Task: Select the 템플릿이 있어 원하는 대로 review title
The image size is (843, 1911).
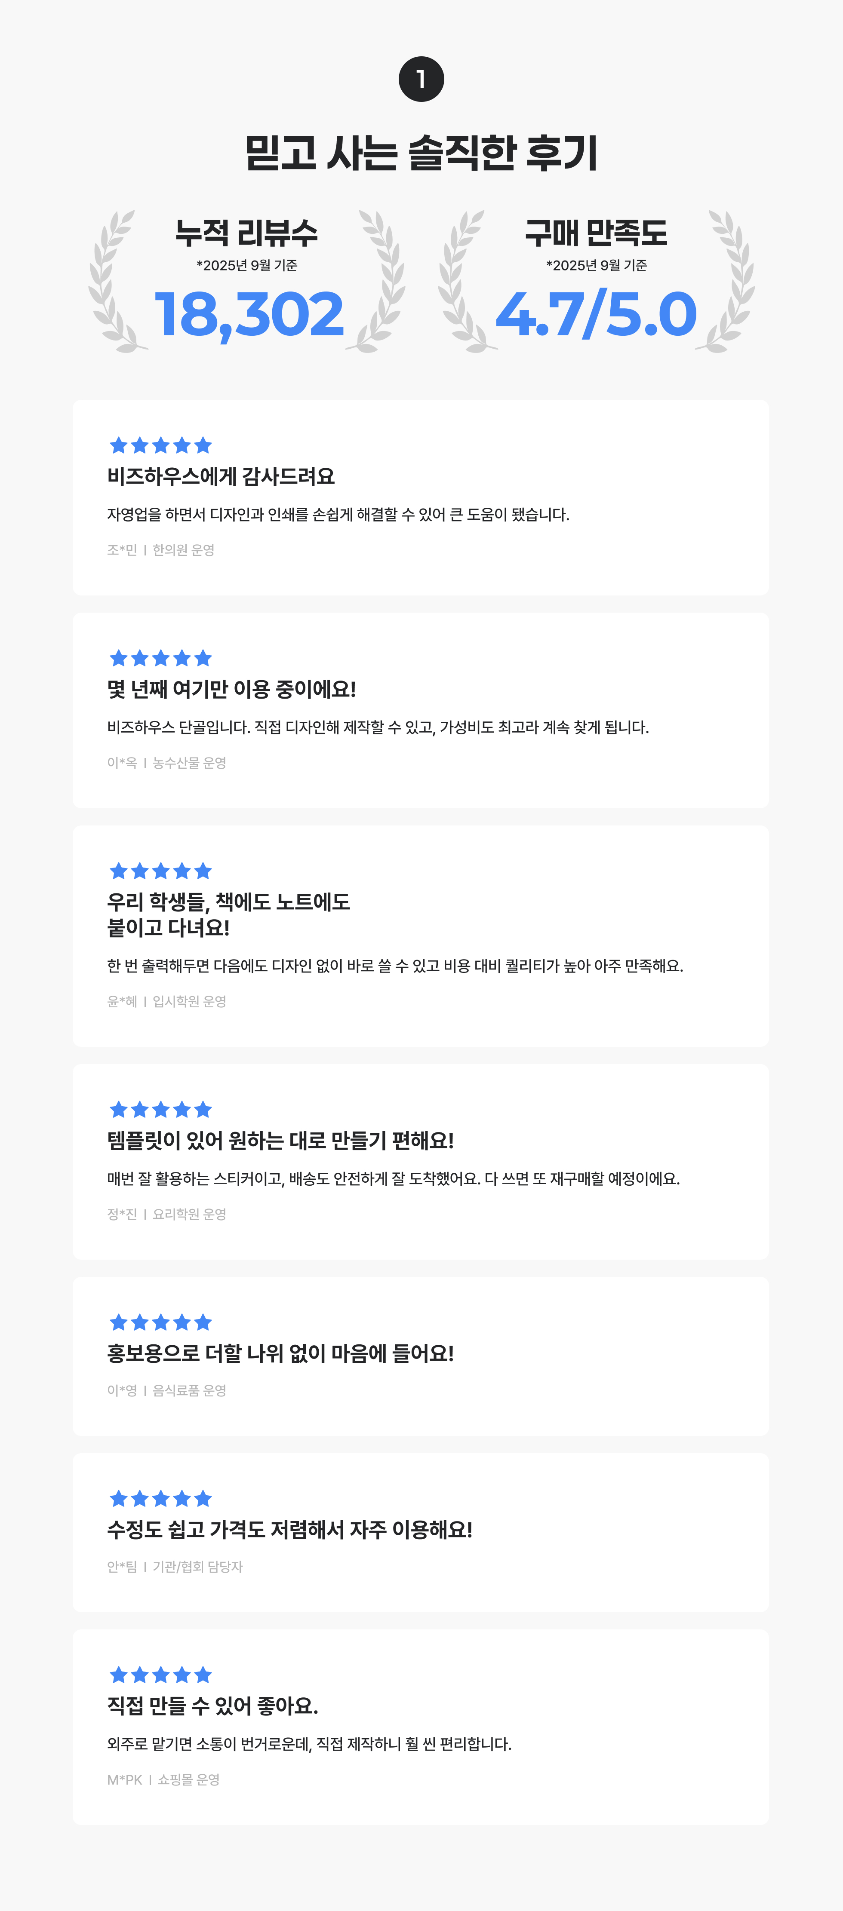Action: (280, 1141)
